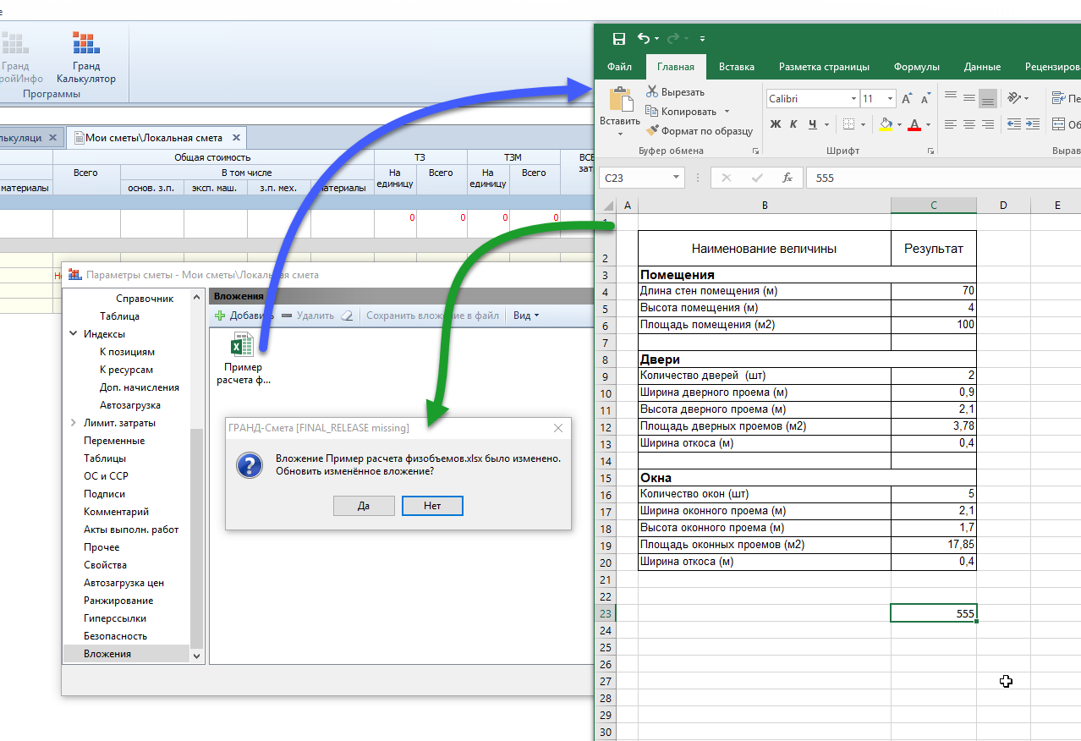Select Подписи in parameters tree
Image resolution: width=1081 pixels, height=741 pixels.
[x=105, y=494]
